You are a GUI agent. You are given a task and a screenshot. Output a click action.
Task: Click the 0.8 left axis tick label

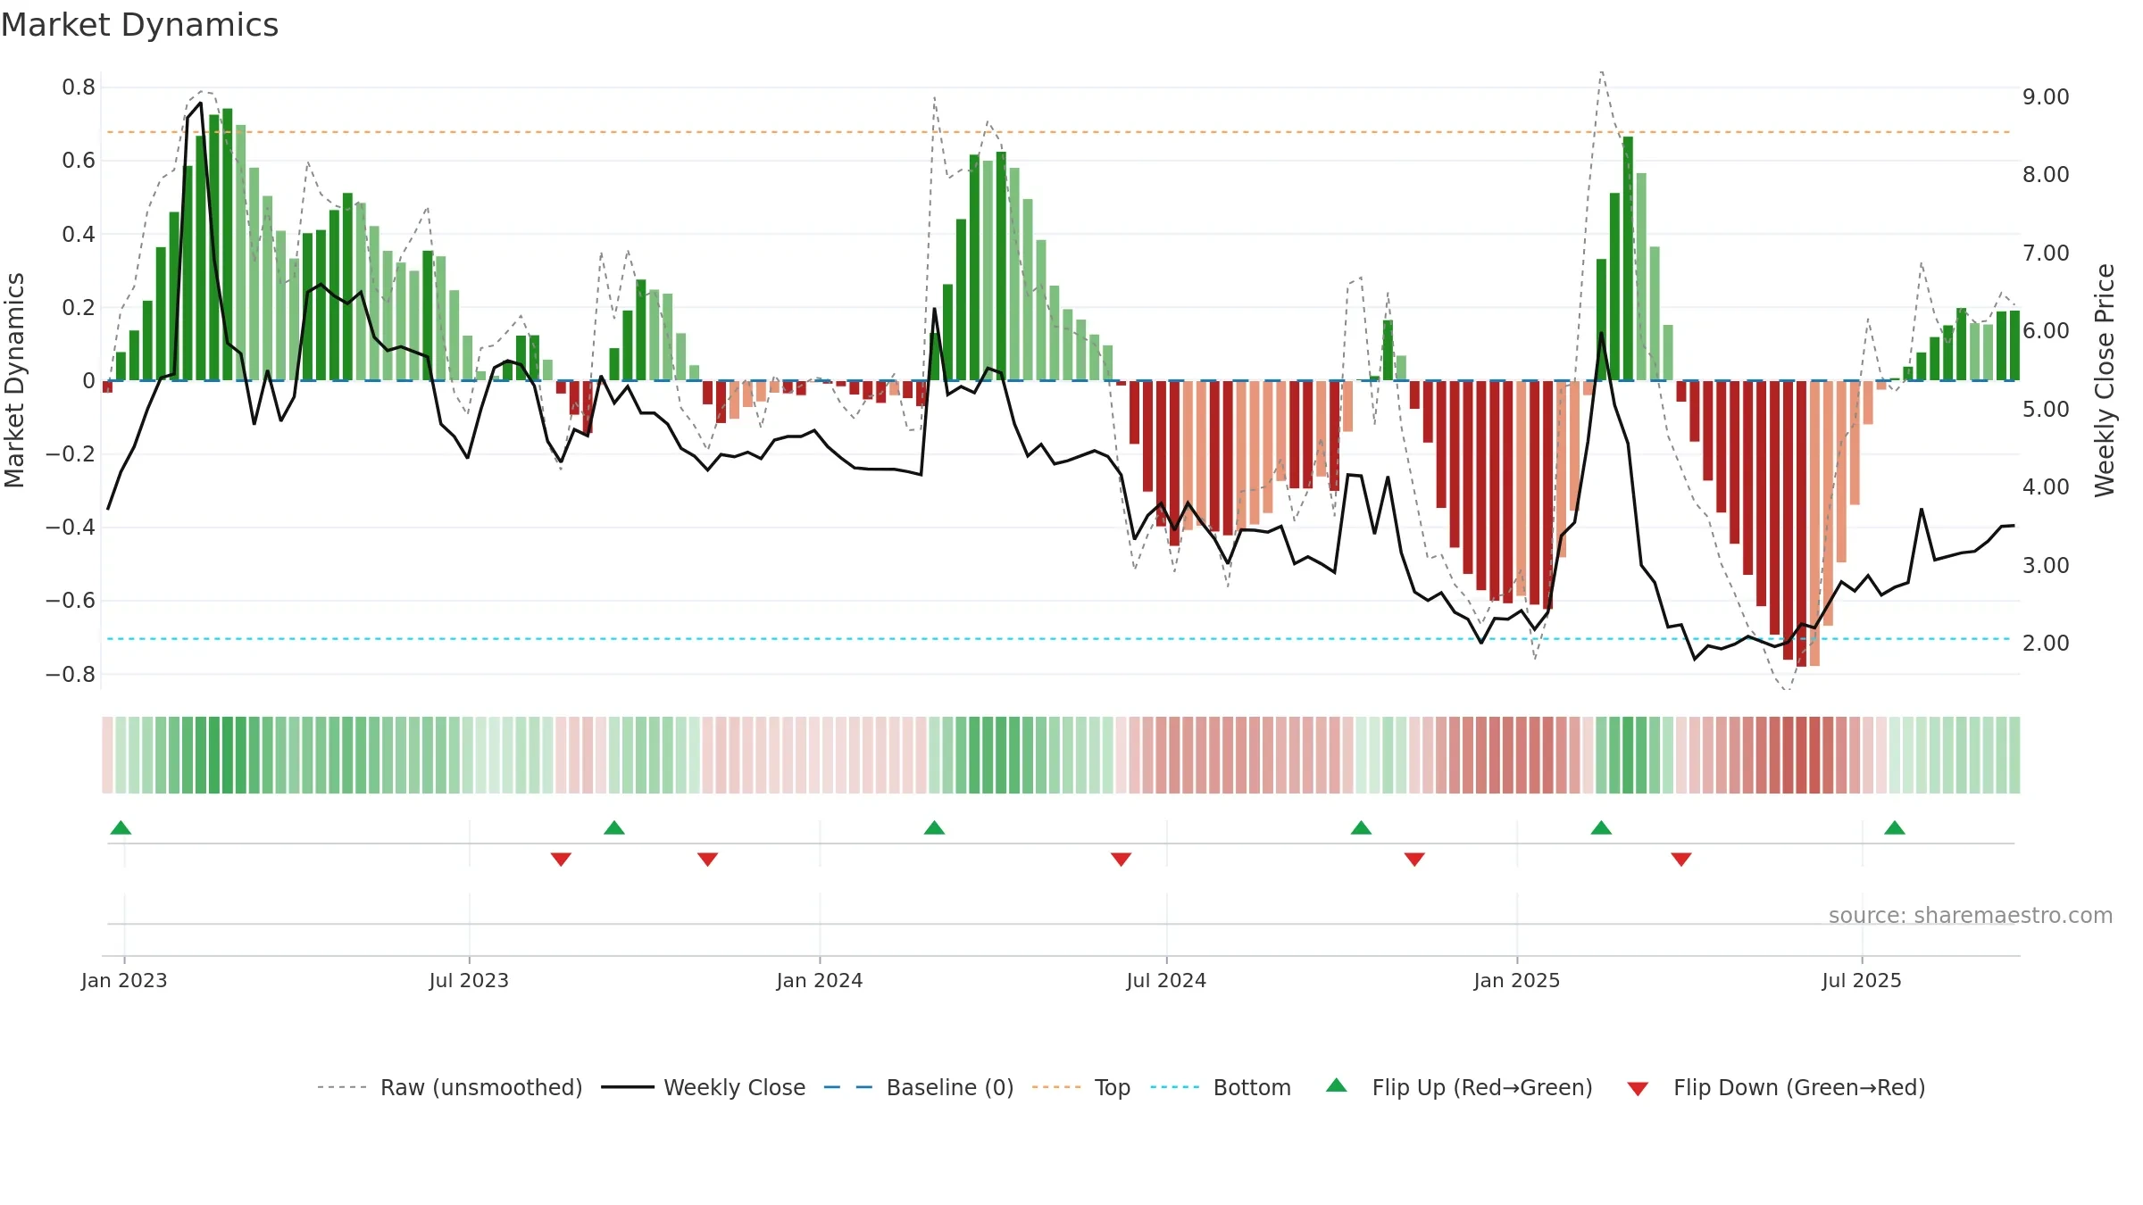[79, 87]
